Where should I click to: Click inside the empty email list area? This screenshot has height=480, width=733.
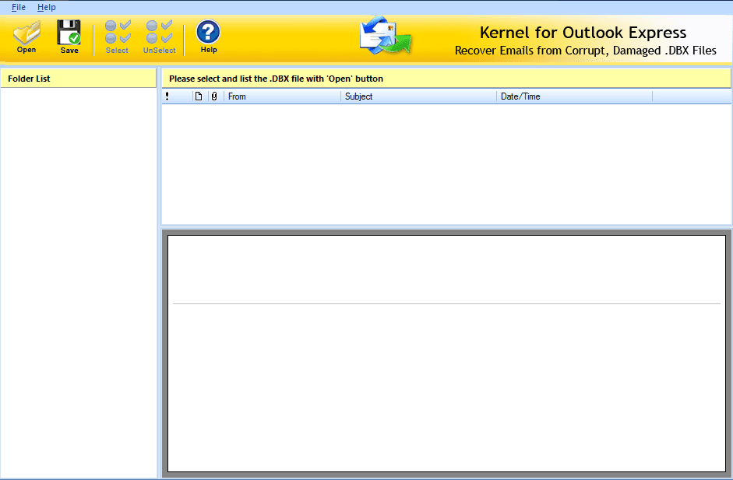446,164
